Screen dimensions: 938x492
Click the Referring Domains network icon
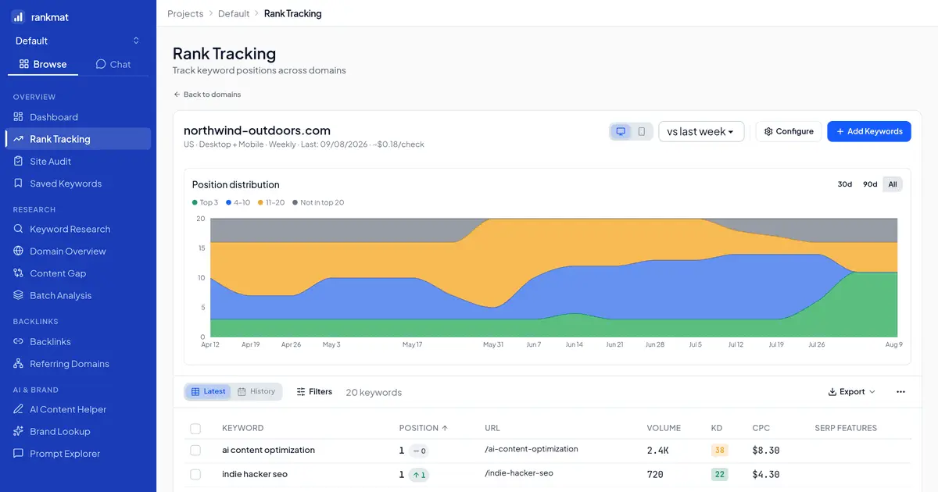pos(19,364)
